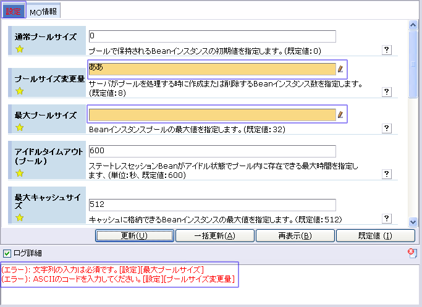Focus the アイドルタイムアウト input field
Viewport: 422px width, 307px height.
(212, 151)
